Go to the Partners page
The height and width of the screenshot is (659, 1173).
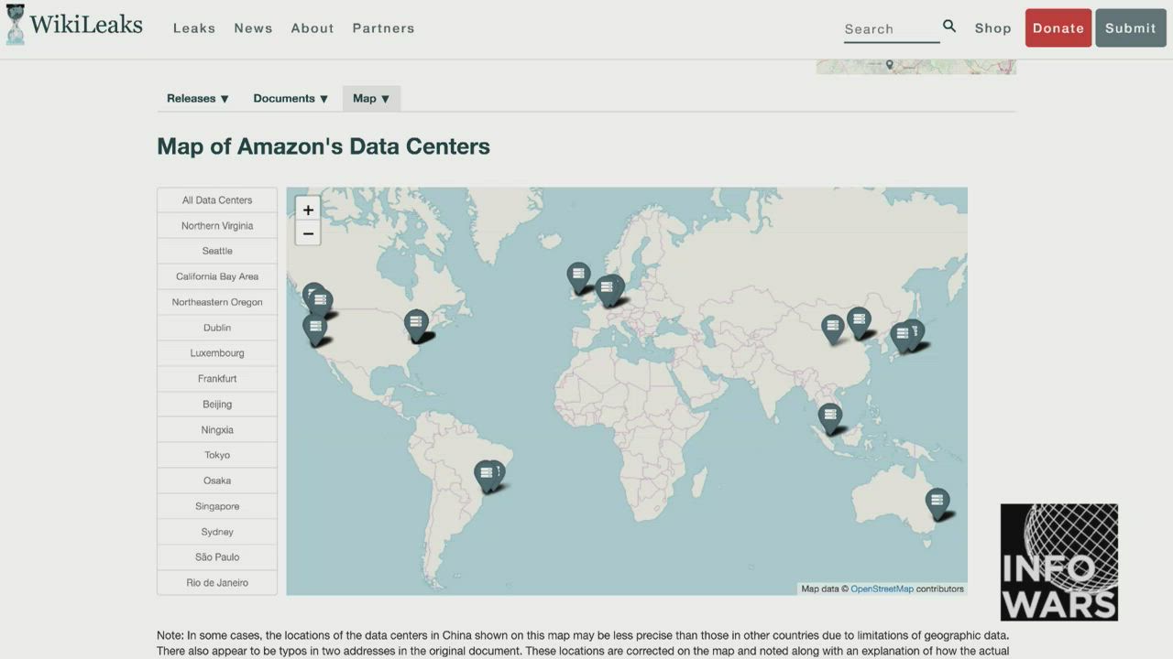[x=383, y=28]
